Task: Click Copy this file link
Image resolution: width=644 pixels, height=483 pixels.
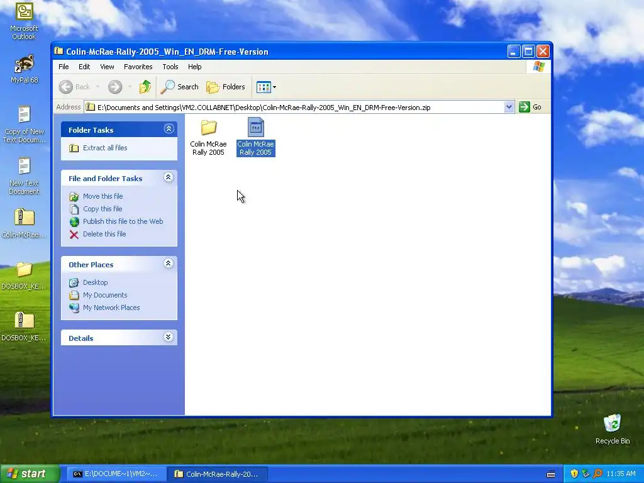Action: point(103,209)
